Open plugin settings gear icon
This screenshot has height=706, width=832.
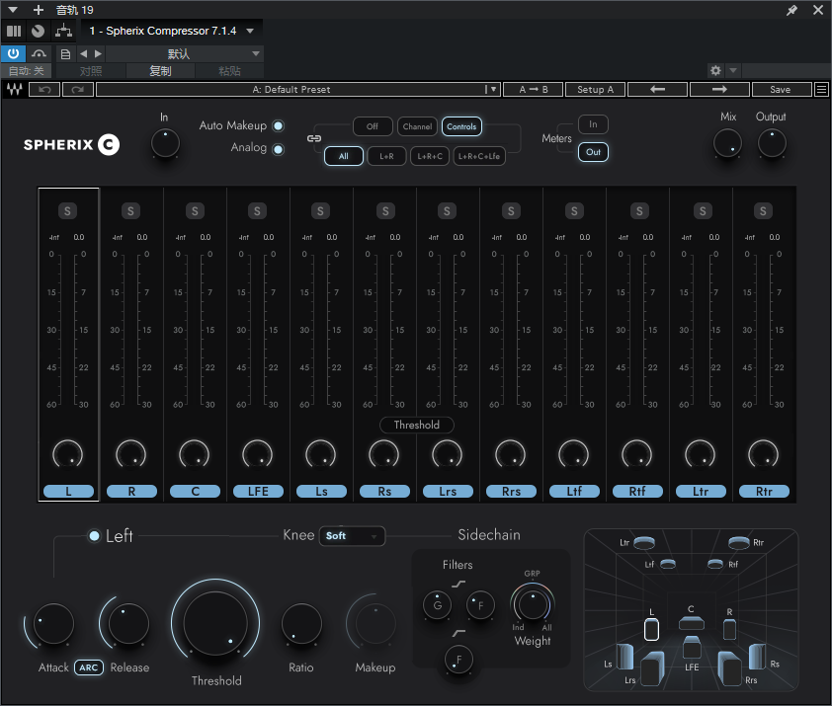[715, 70]
